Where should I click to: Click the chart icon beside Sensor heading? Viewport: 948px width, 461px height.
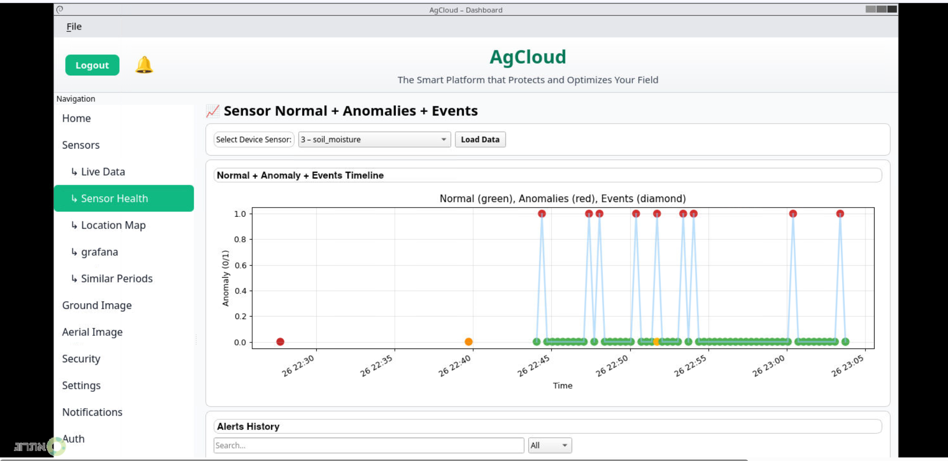click(212, 111)
